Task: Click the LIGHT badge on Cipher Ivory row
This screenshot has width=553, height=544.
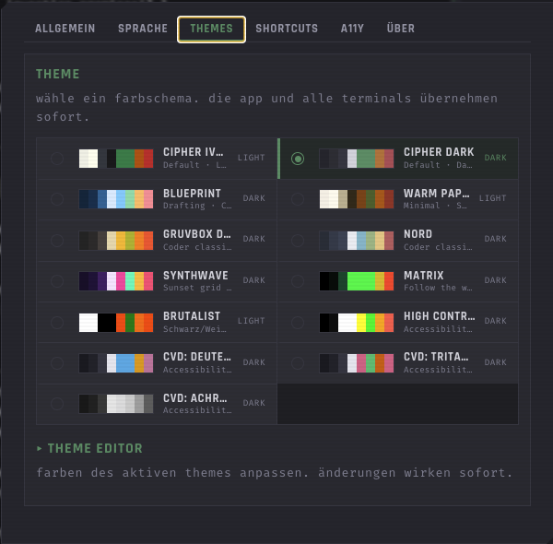Action: coord(251,158)
